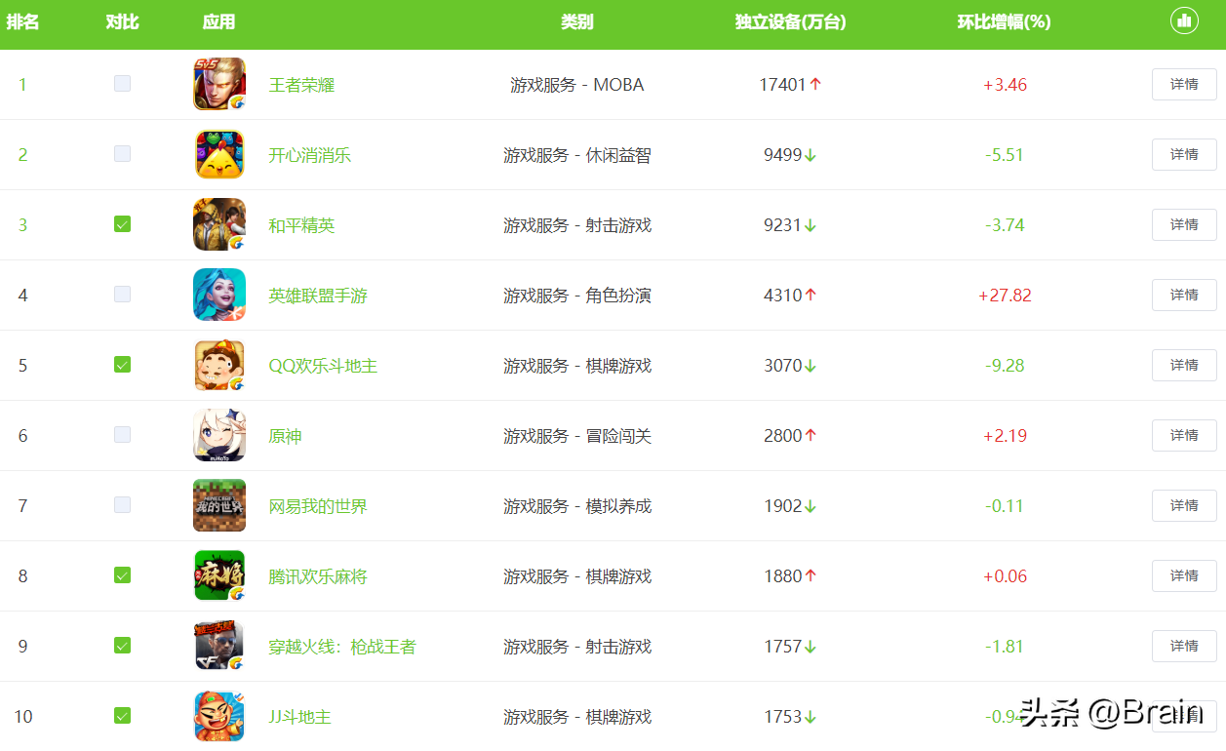Open the 王者荣耀 app icon
The image size is (1226, 751).
click(x=219, y=84)
